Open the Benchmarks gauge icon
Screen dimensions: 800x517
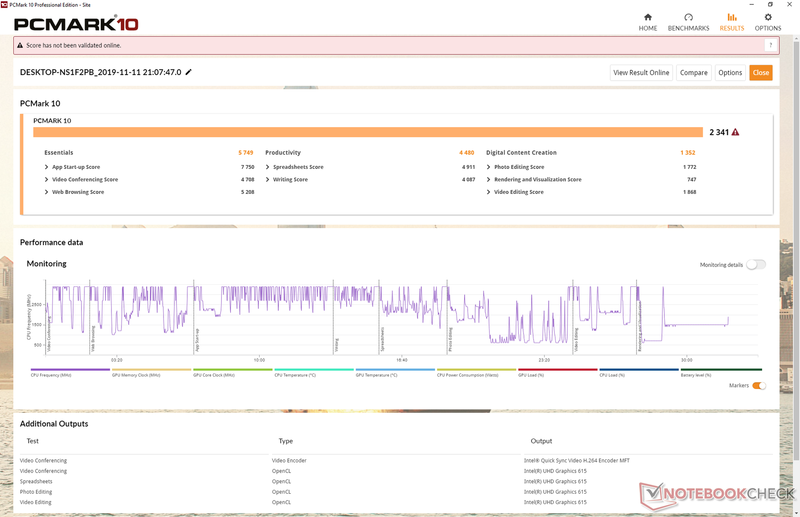coord(688,17)
